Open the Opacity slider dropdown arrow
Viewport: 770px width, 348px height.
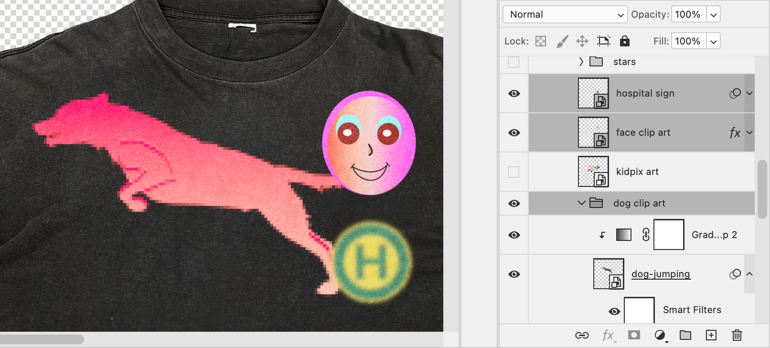pos(713,15)
